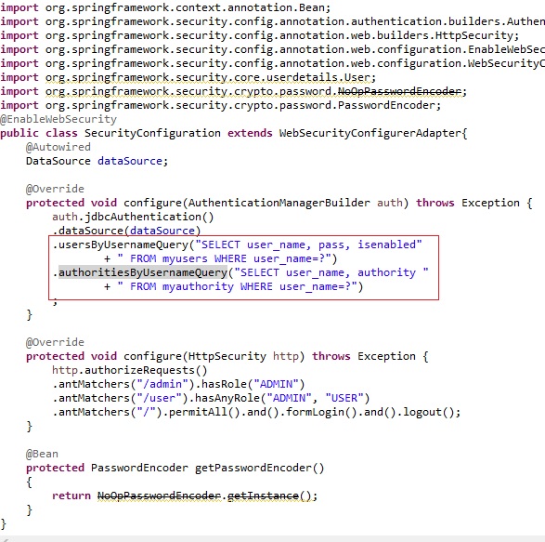Click the "FROM myusers WHERE user_name=?" string

[x=224, y=258]
